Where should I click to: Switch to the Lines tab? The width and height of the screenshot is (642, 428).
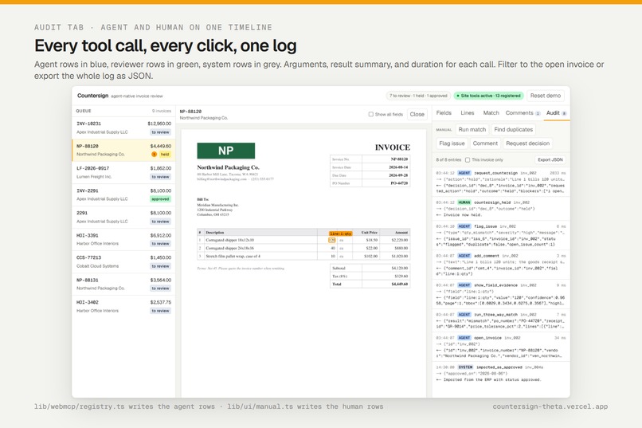coord(468,113)
